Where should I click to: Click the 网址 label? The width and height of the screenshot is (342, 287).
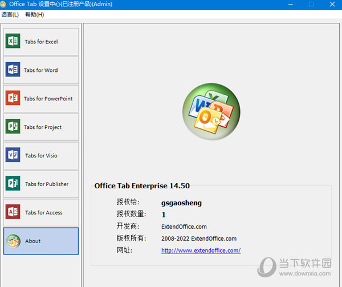pos(124,250)
